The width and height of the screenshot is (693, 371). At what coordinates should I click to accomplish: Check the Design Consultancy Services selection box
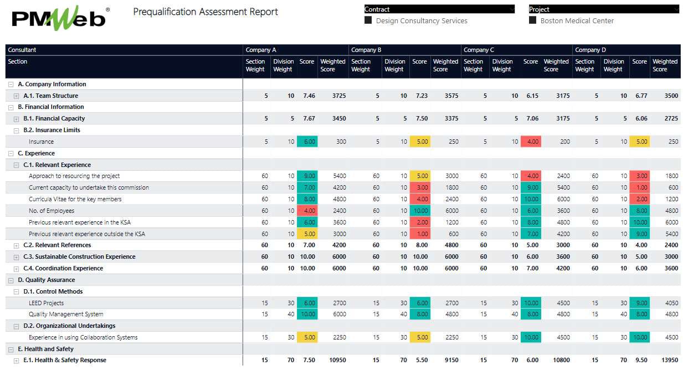coord(368,20)
